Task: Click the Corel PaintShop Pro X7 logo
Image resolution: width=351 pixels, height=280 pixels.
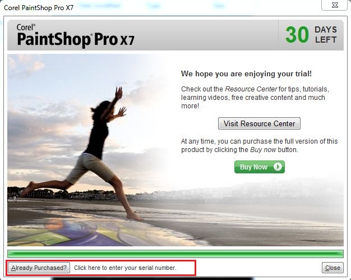Action: tap(76, 35)
